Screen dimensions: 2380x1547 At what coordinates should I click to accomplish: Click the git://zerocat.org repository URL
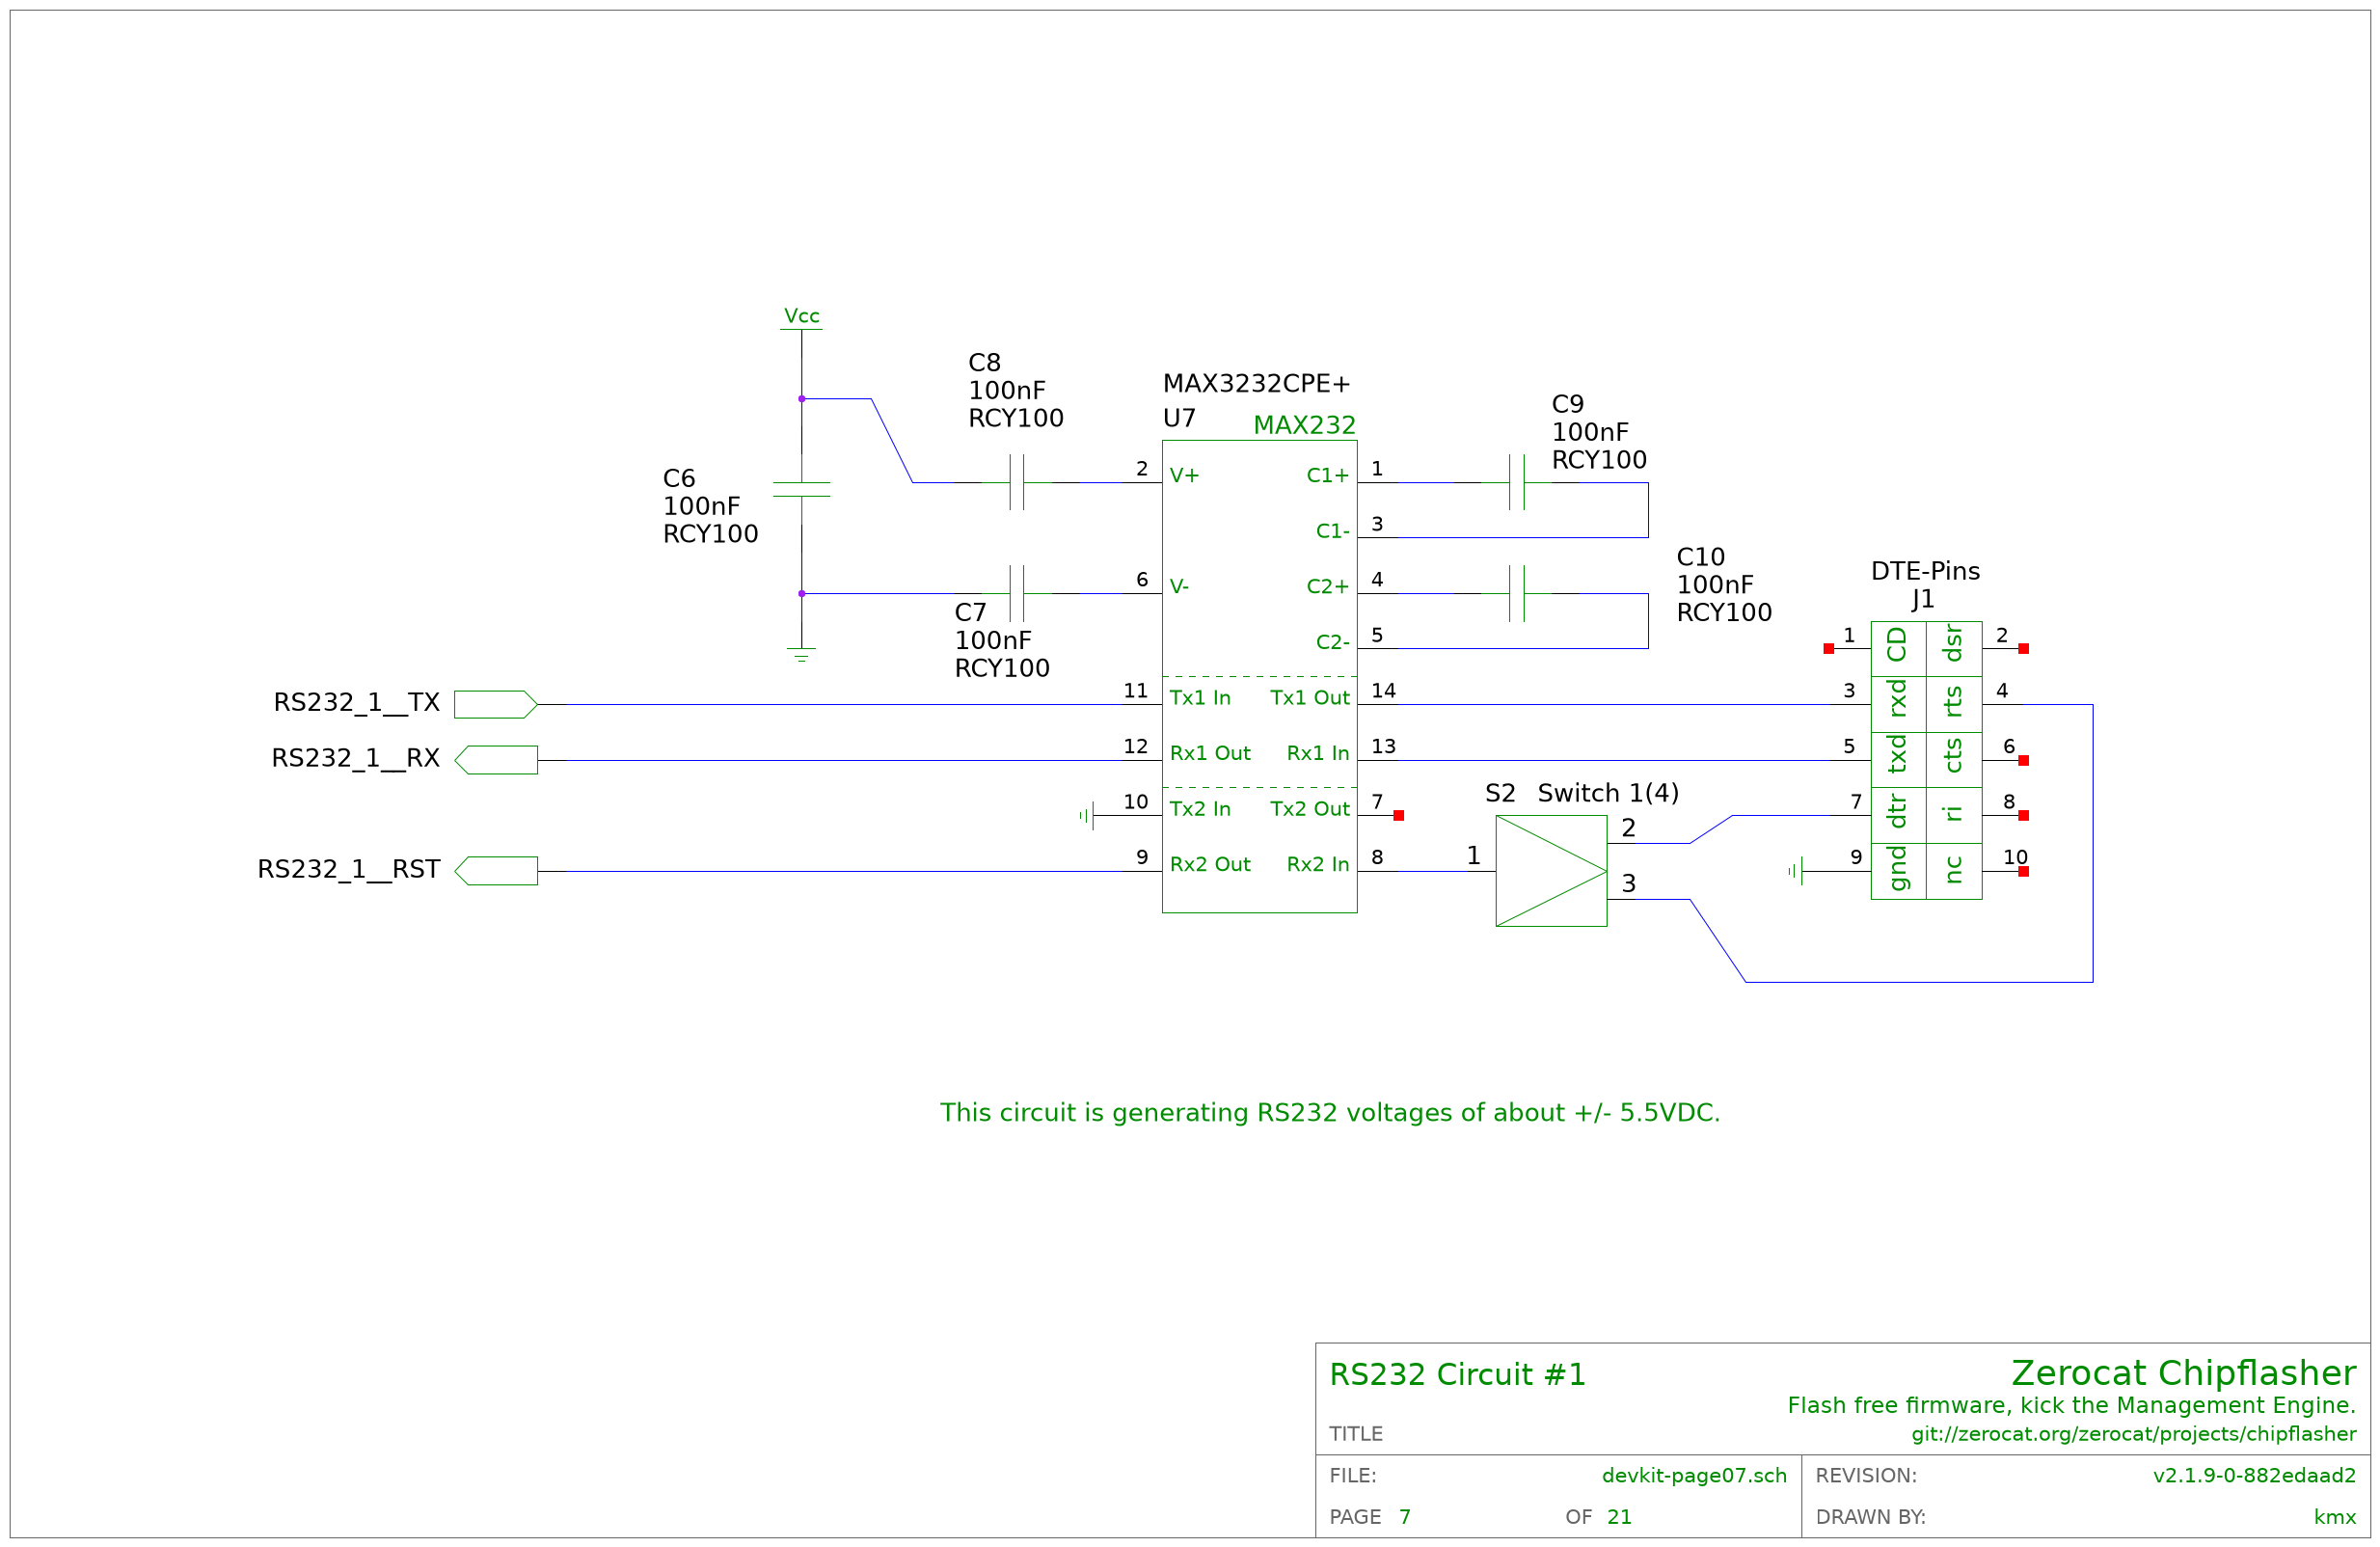[2133, 1433]
